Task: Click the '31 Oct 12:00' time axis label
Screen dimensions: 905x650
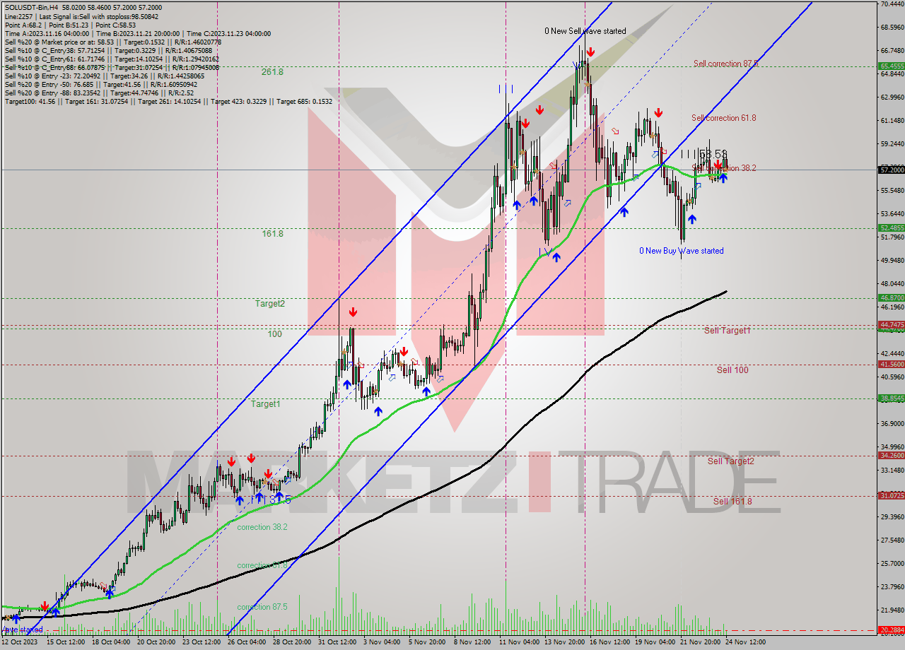Action: click(x=337, y=642)
